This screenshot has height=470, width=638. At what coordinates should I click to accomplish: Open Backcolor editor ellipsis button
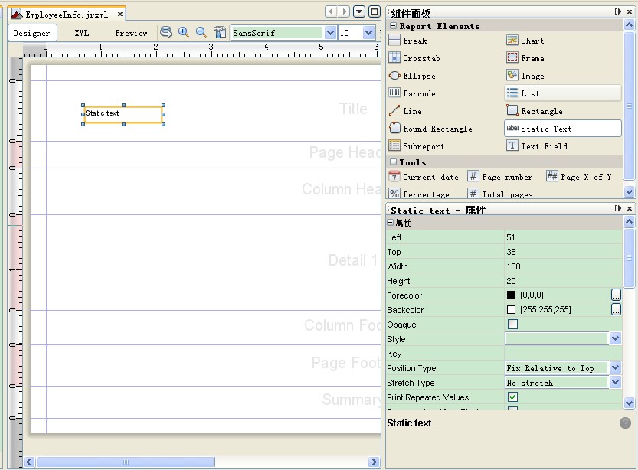[615, 310]
